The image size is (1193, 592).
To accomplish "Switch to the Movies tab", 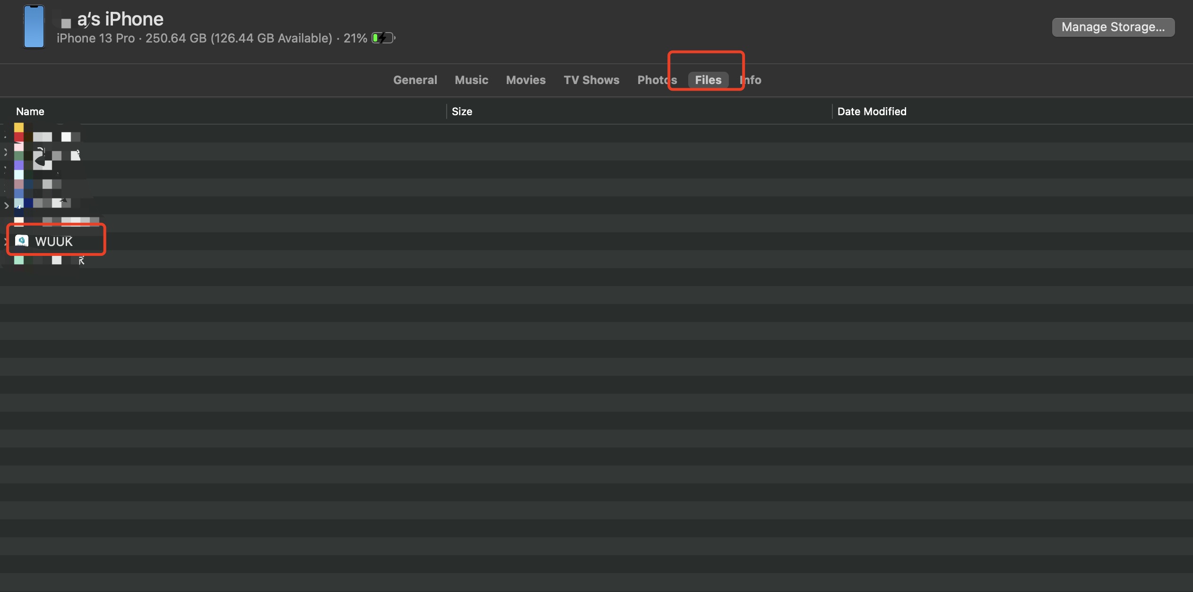I will click(526, 80).
